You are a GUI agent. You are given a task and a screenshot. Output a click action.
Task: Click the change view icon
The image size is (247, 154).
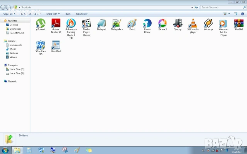click(225, 14)
